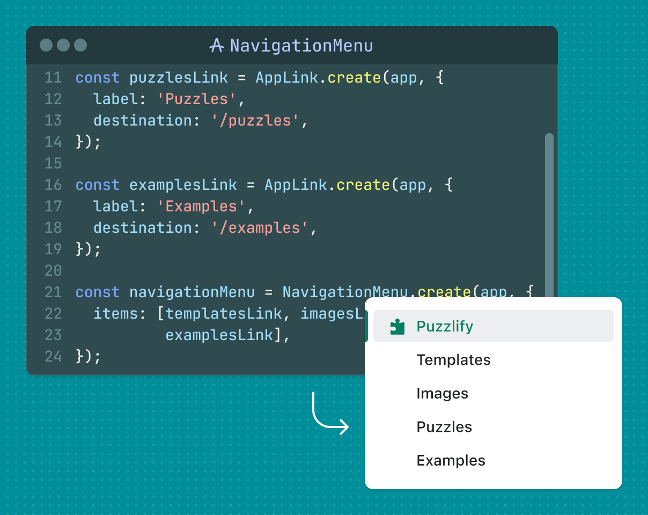
Task: Click the create method highlighted on line 21
Action: click(444, 292)
